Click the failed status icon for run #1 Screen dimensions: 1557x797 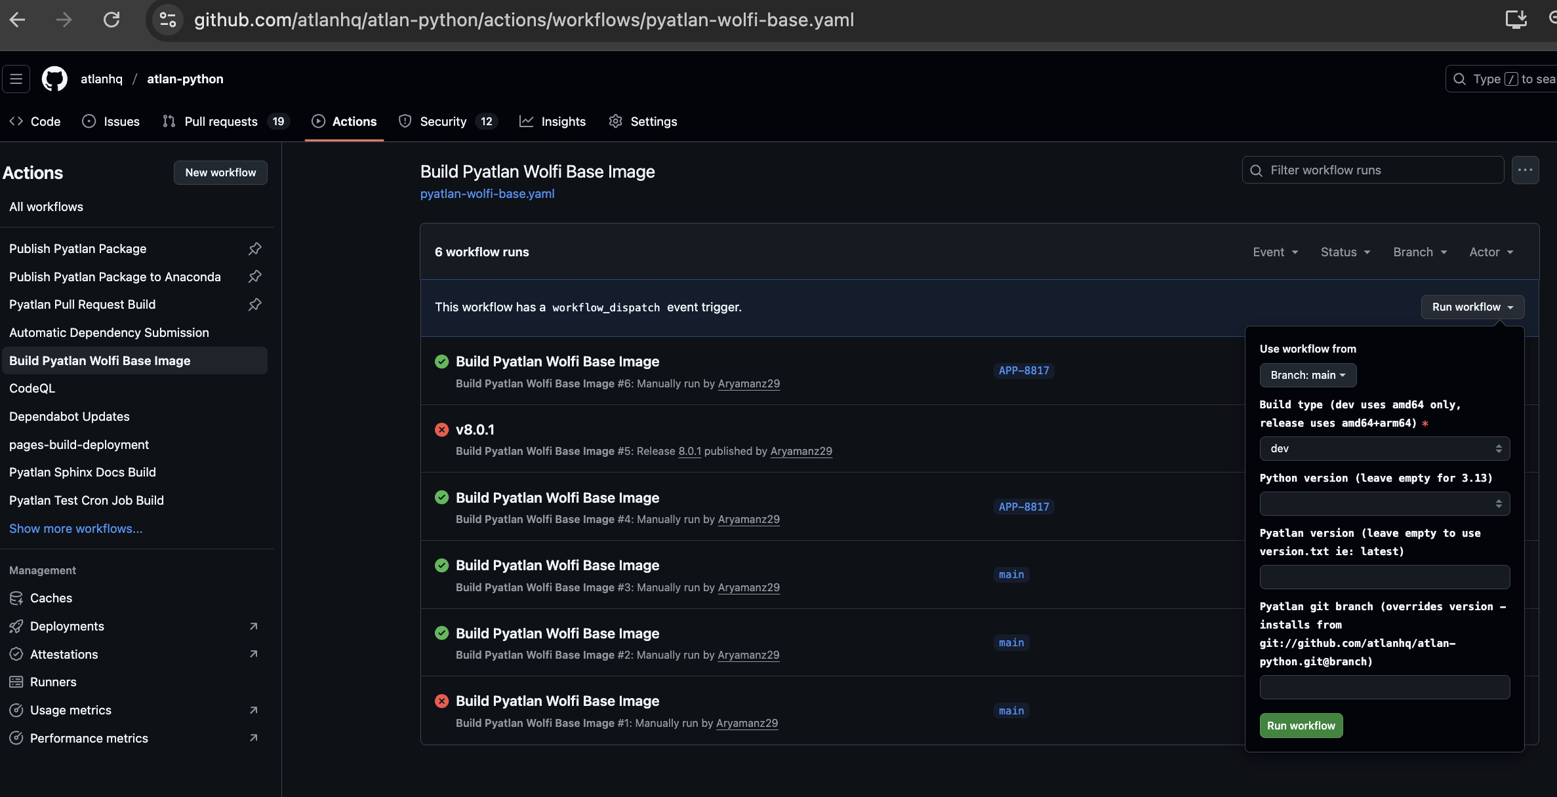click(442, 701)
